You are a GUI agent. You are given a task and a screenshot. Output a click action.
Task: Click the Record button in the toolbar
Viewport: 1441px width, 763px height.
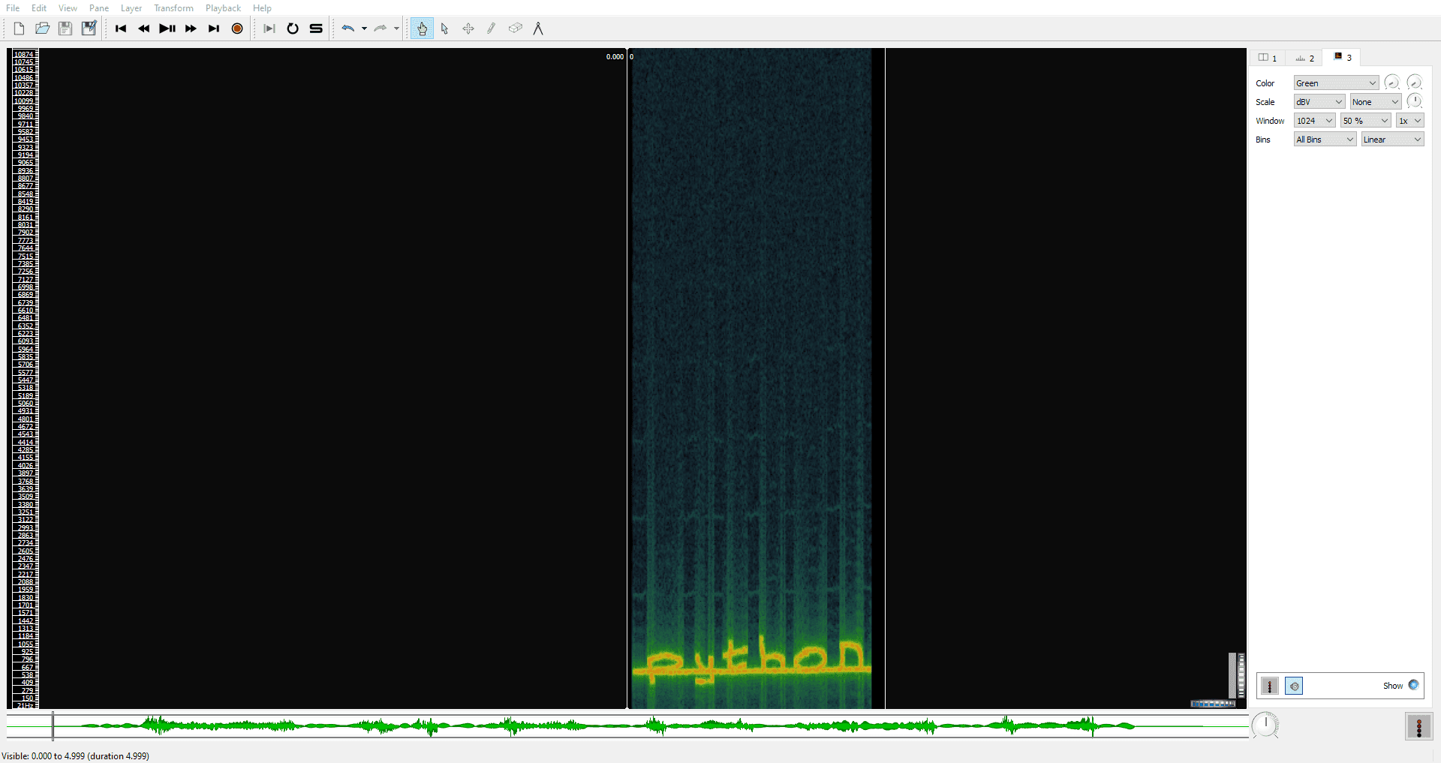click(x=237, y=29)
